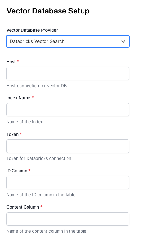The height and width of the screenshot is (243, 144).
Task: Open the Vector Database Provider chevron arrow
Action: [123, 41]
